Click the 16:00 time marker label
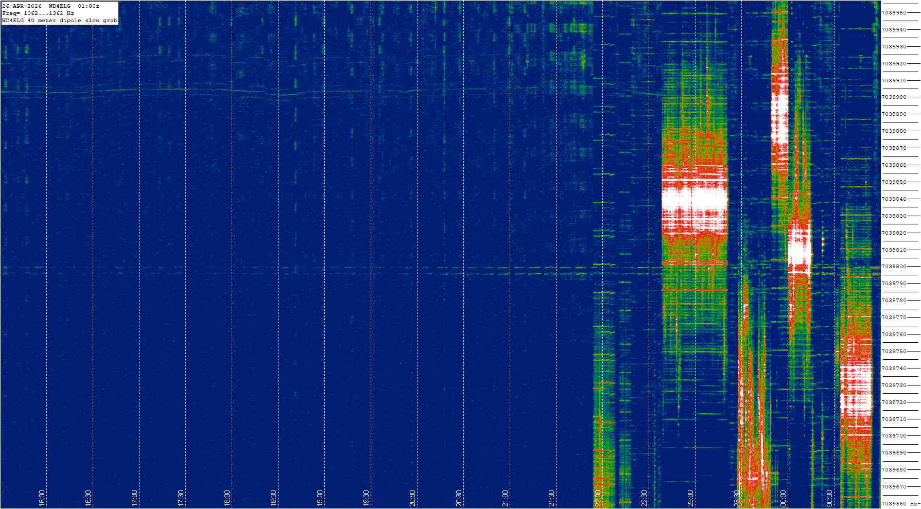The height and width of the screenshot is (509, 921). click(x=42, y=498)
